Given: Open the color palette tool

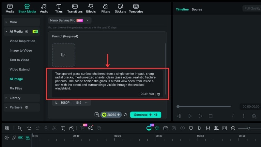Looking at the screenshot, I should [99, 128].
